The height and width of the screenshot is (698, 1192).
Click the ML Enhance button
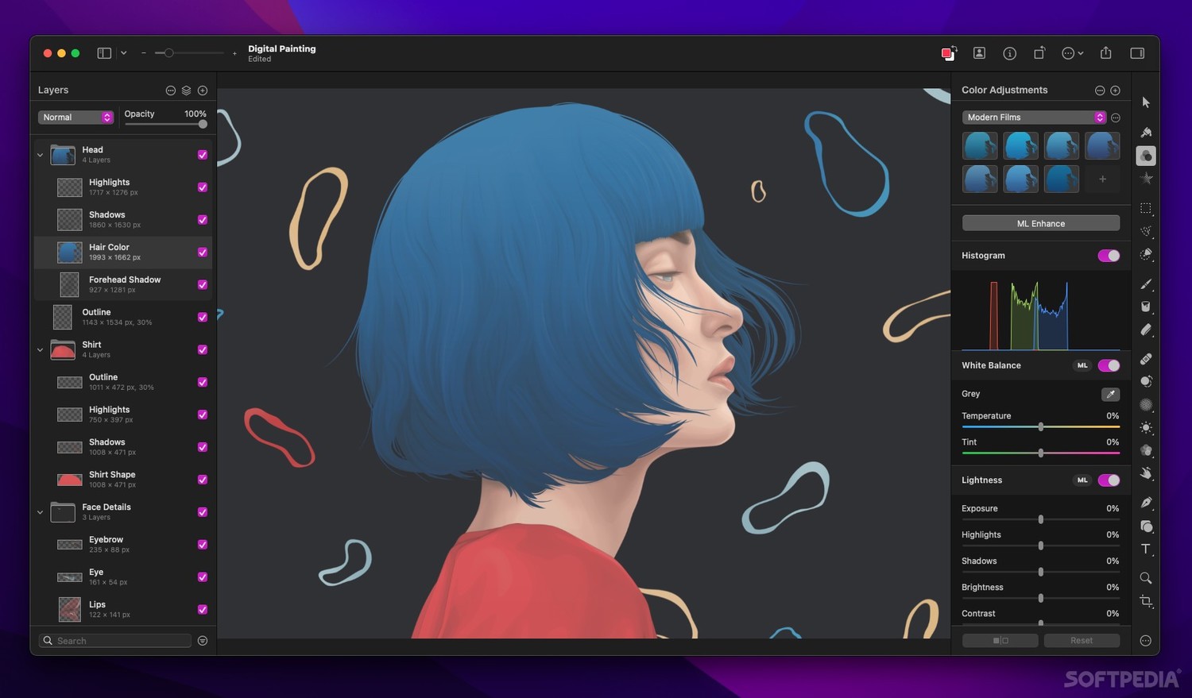(x=1041, y=223)
